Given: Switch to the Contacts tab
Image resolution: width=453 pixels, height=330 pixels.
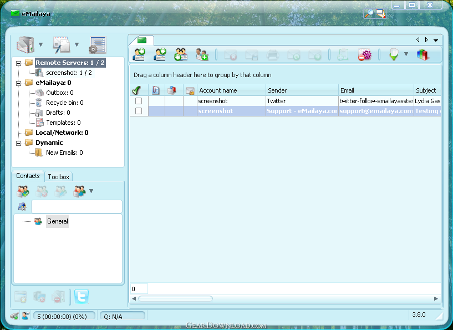Looking at the screenshot, I should coord(28,176).
